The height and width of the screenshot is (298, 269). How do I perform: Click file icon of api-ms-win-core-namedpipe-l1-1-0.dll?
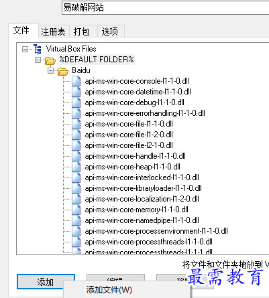76,220
